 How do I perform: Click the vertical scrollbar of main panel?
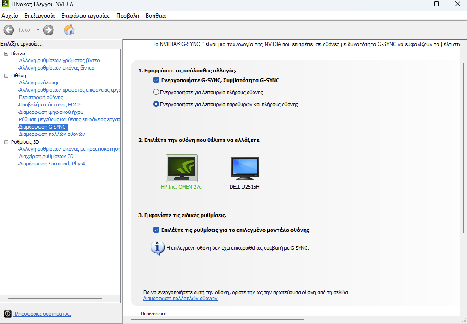(464, 148)
